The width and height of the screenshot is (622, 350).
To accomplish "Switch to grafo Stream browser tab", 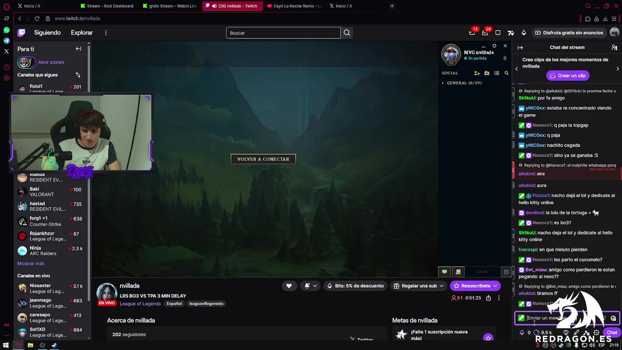I will [x=170, y=6].
